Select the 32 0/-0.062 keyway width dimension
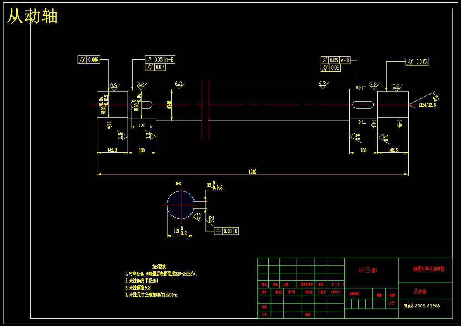Screen dimensions: 461x326 coord(215,186)
